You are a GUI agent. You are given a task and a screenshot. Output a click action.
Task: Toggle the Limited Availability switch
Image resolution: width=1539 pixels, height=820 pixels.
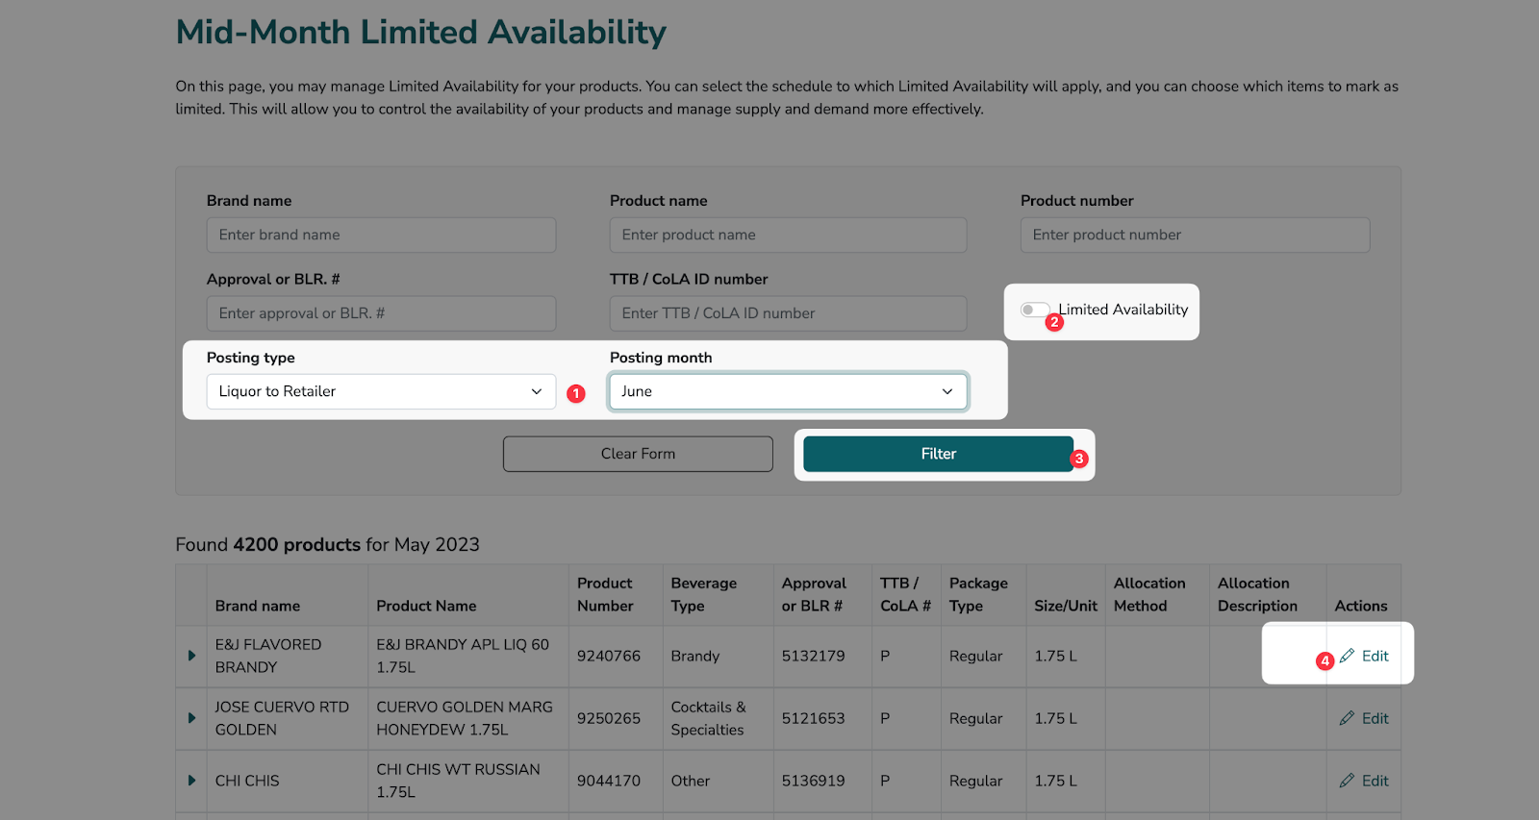1035,310
